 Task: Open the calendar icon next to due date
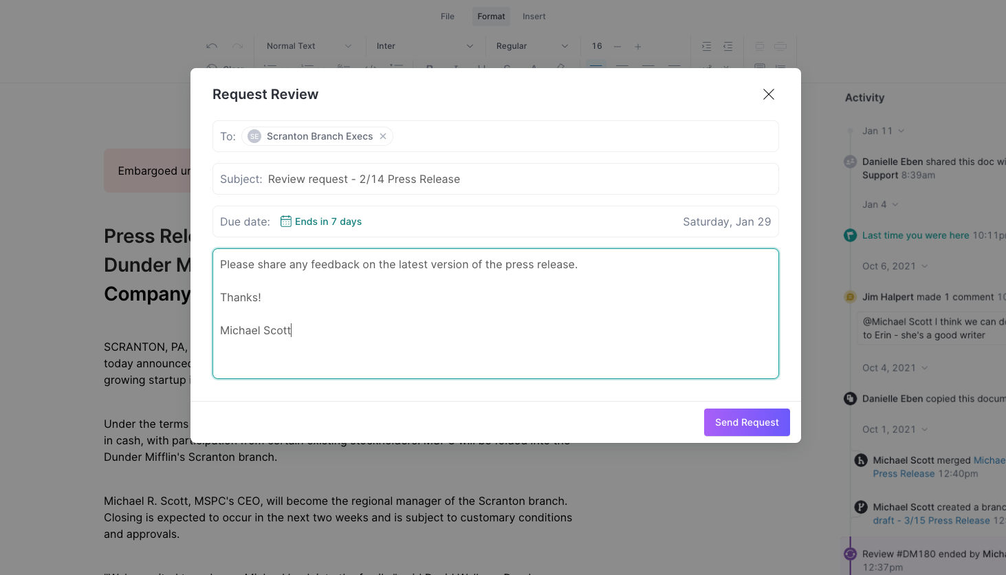[x=285, y=221]
